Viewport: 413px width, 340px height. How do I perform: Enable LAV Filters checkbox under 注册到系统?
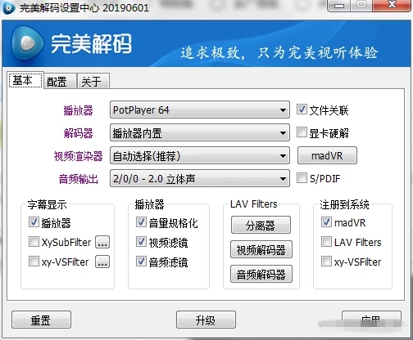click(326, 242)
